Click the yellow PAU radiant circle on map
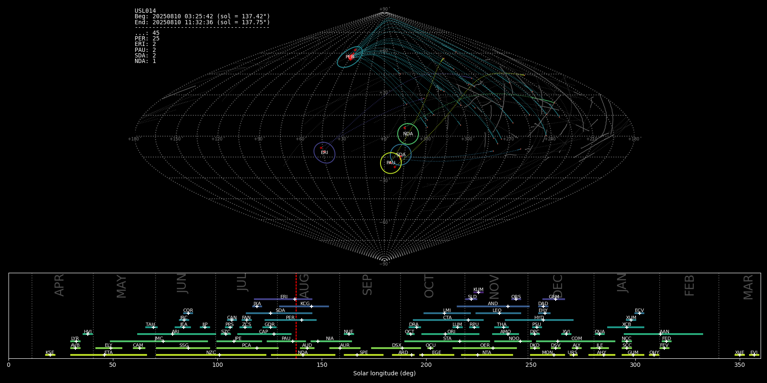Image resolution: width=767 pixels, height=383 pixels. point(391,163)
